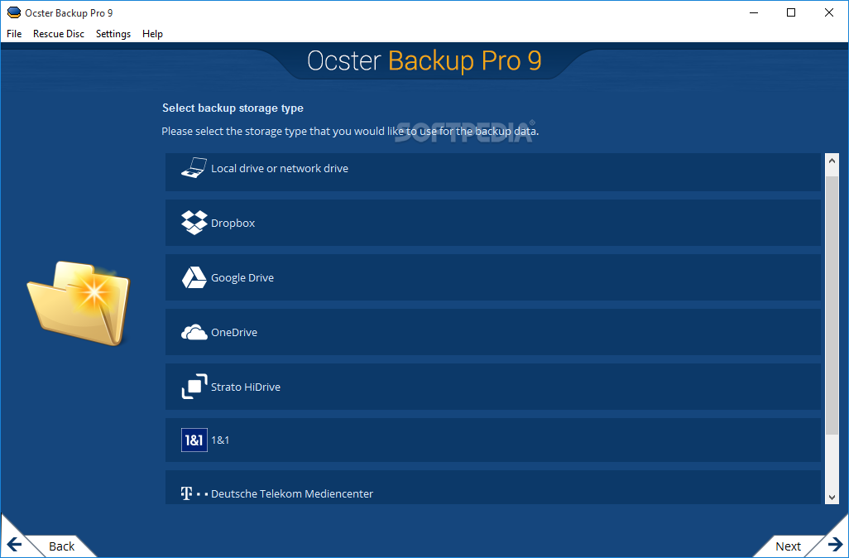The image size is (849, 558).
Task: Click the Strato HiDrive squares icon
Action: (x=194, y=387)
